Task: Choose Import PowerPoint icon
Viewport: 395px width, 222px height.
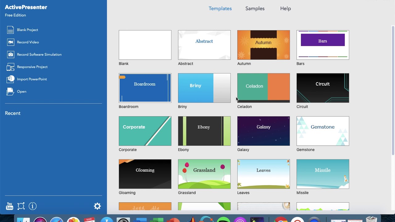Action: tap(10, 79)
